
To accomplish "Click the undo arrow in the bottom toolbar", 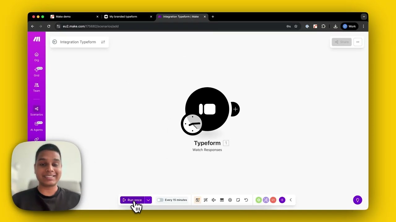I will (x=246, y=200).
